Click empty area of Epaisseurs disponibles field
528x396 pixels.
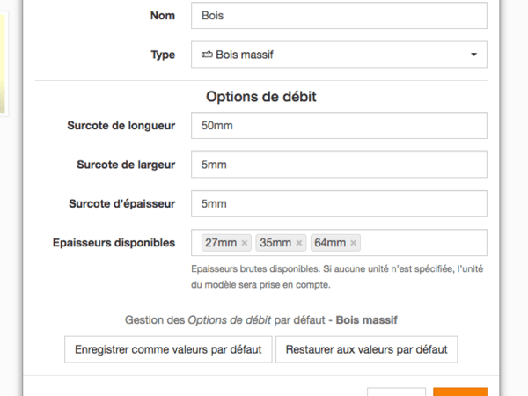coord(422,243)
